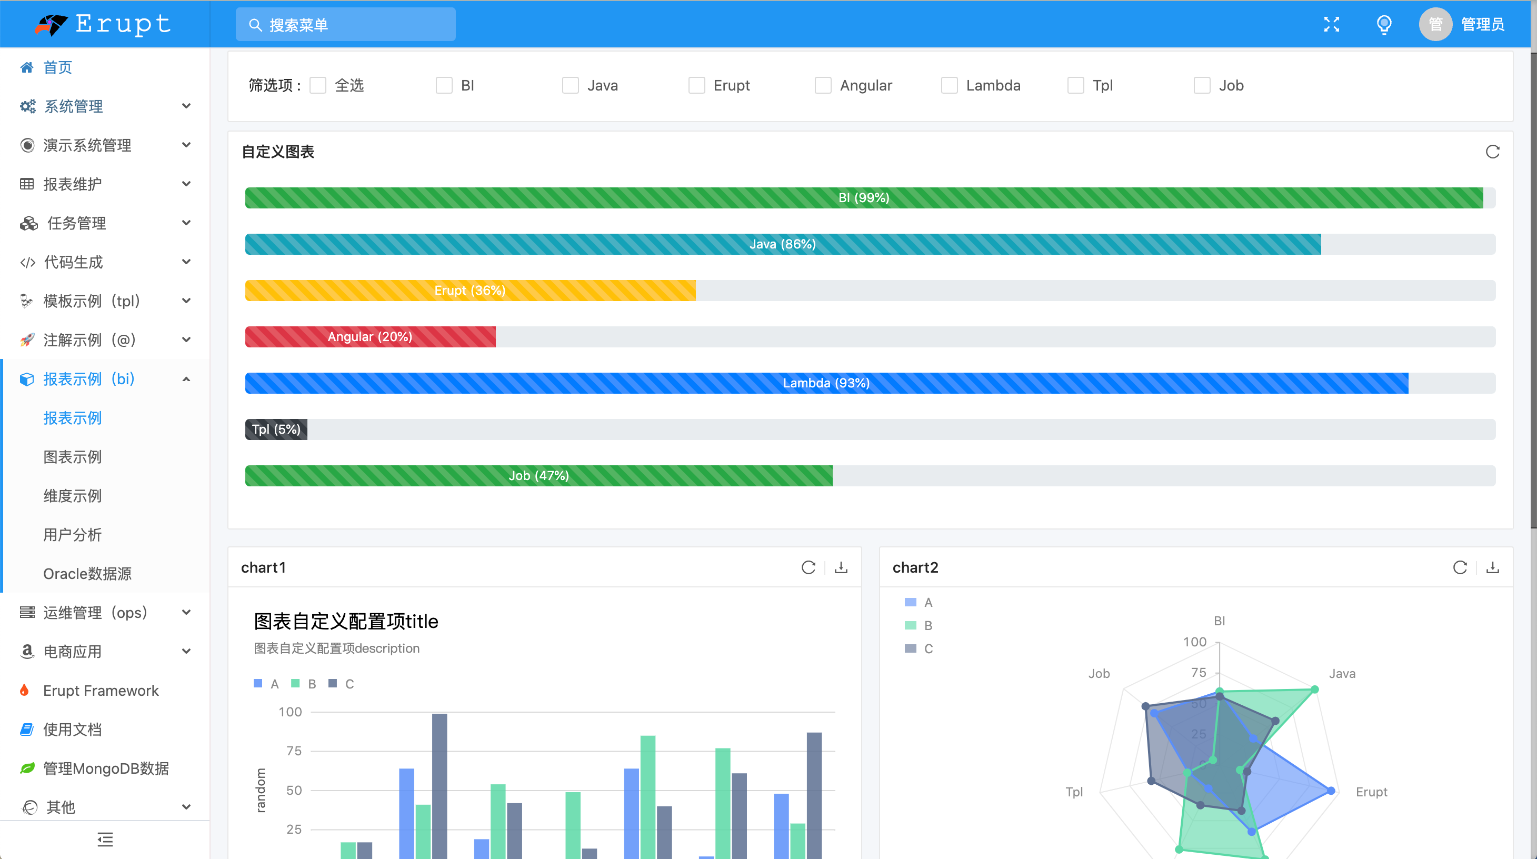Image resolution: width=1537 pixels, height=859 pixels.
Task: Check the 全选 filter checkbox
Action: tap(318, 85)
